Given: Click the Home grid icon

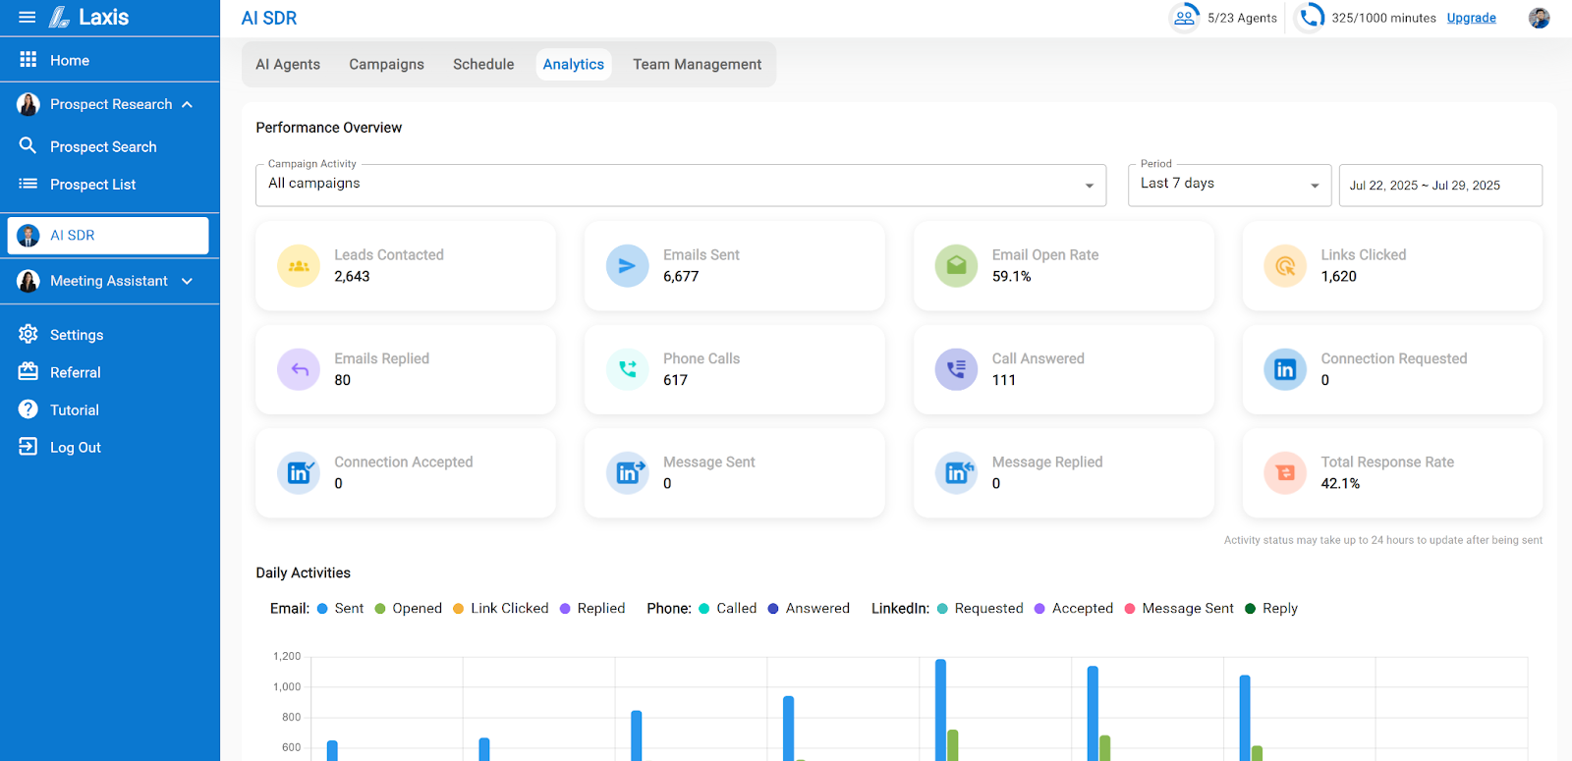Looking at the screenshot, I should click(28, 60).
